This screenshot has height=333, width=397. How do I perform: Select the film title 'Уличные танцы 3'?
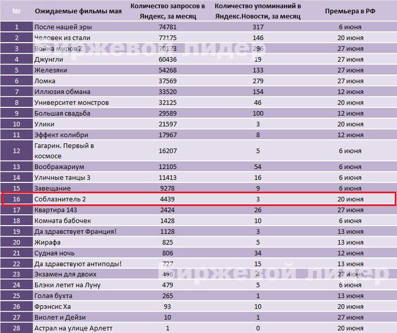[62, 178]
